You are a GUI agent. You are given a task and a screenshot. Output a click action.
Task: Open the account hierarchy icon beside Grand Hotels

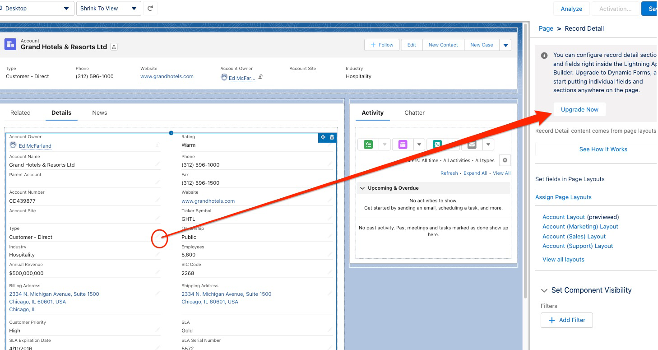(114, 47)
